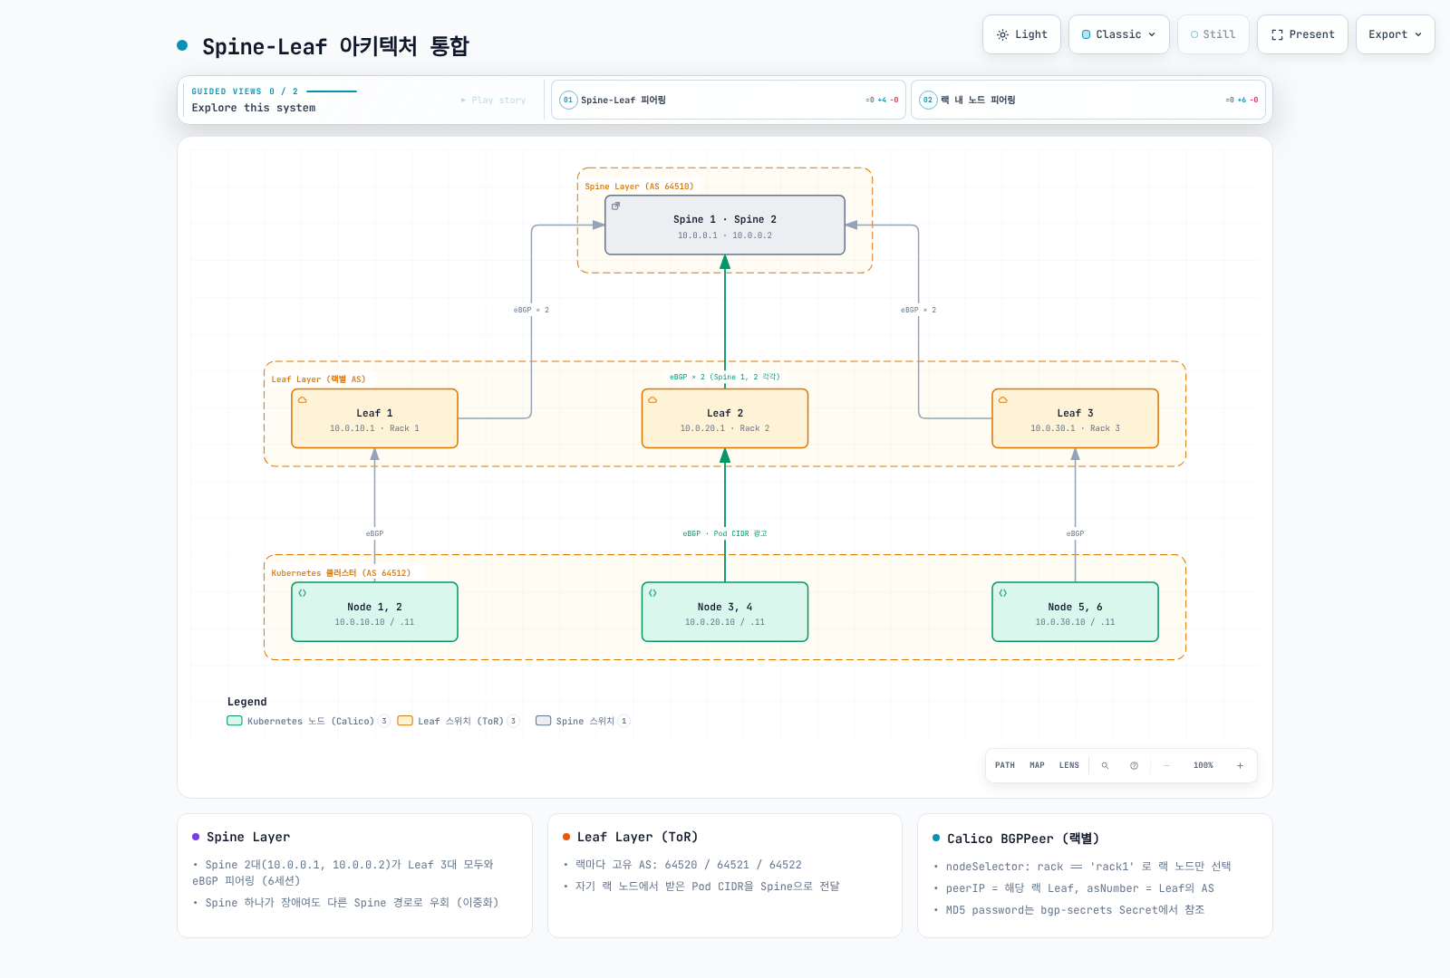This screenshot has width=1450, height=978.
Task: Click the code icon on Node 3, 4
Action: (x=652, y=593)
